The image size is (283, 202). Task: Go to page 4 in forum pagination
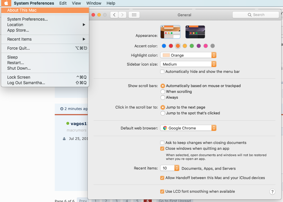(127, 201)
